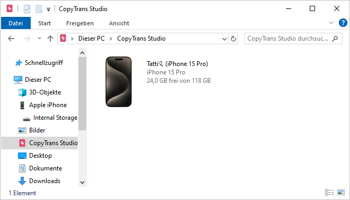Close the CopyTrans Studio window

[337, 8]
